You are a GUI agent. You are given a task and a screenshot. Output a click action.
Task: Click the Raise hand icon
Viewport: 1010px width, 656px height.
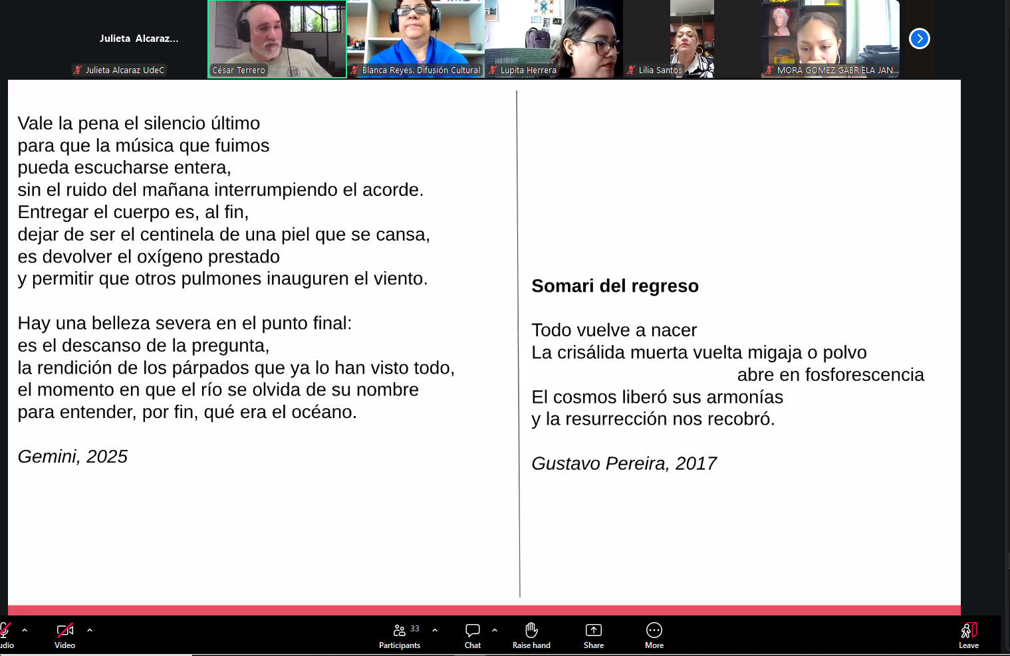[x=531, y=635]
